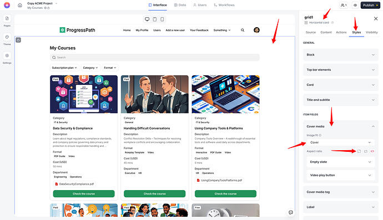This screenshot has height=220, width=383.
Task: Expand the Top bar elements section
Action: pos(340,70)
